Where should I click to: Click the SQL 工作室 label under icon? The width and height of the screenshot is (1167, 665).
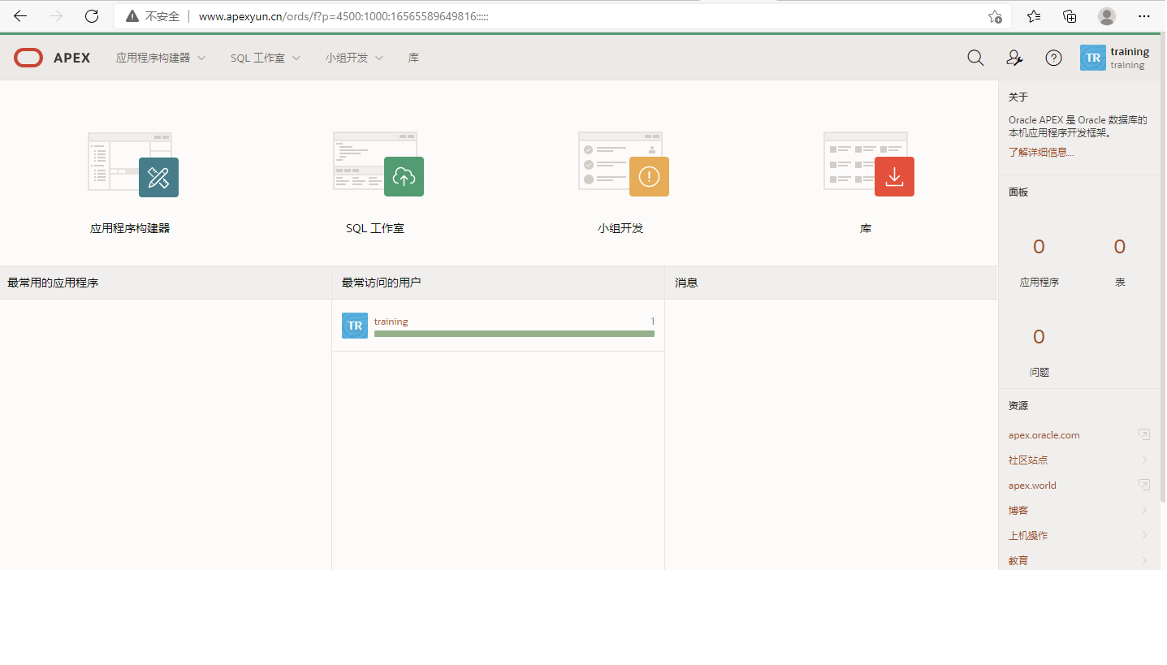point(375,228)
